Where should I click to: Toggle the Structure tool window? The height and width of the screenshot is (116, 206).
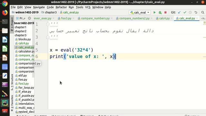coord(12,82)
